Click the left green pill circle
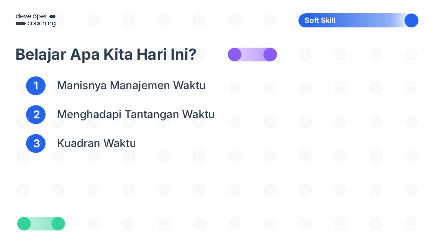 [x=24, y=224]
